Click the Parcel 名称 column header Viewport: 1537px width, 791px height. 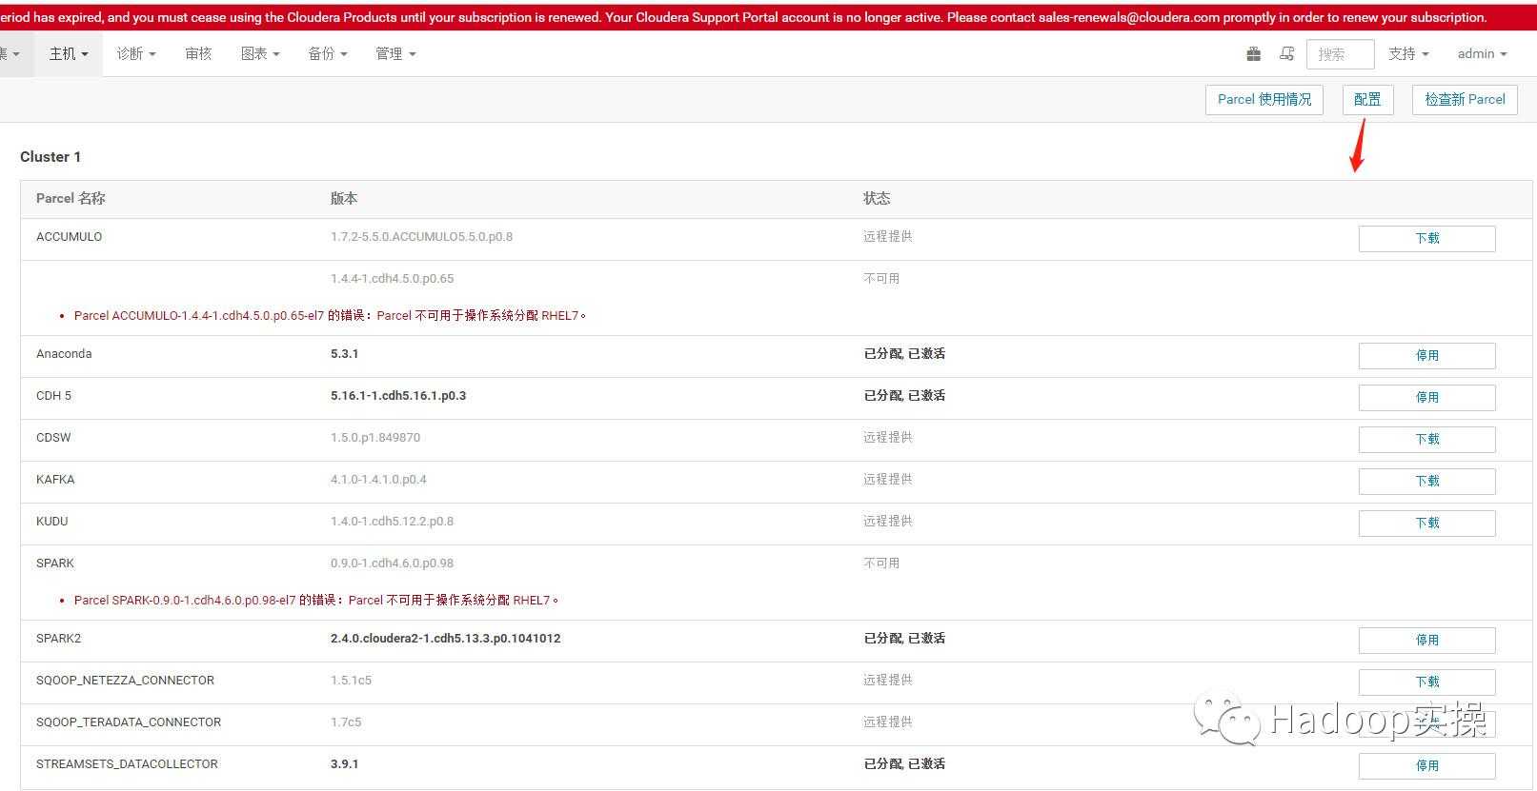point(71,198)
